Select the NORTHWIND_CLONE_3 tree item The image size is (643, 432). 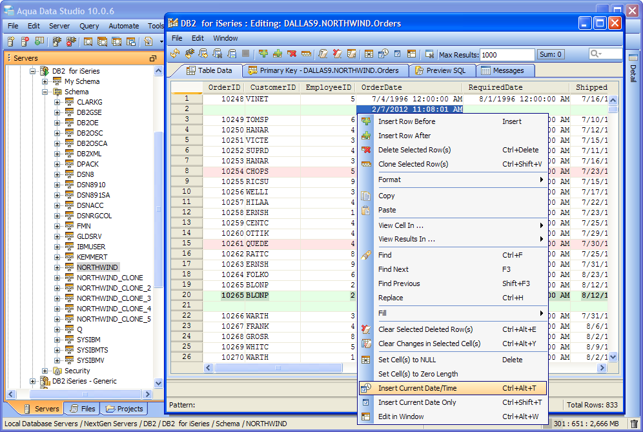click(x=114, y=298)
